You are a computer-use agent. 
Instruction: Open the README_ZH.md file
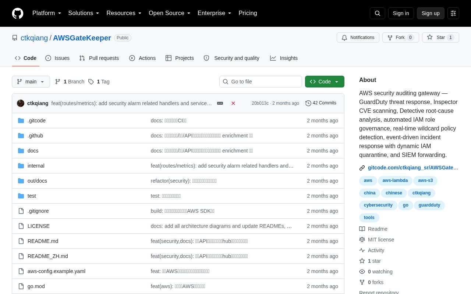48,256
